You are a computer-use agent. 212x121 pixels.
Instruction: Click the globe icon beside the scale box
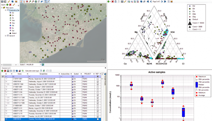click(43, 65)
